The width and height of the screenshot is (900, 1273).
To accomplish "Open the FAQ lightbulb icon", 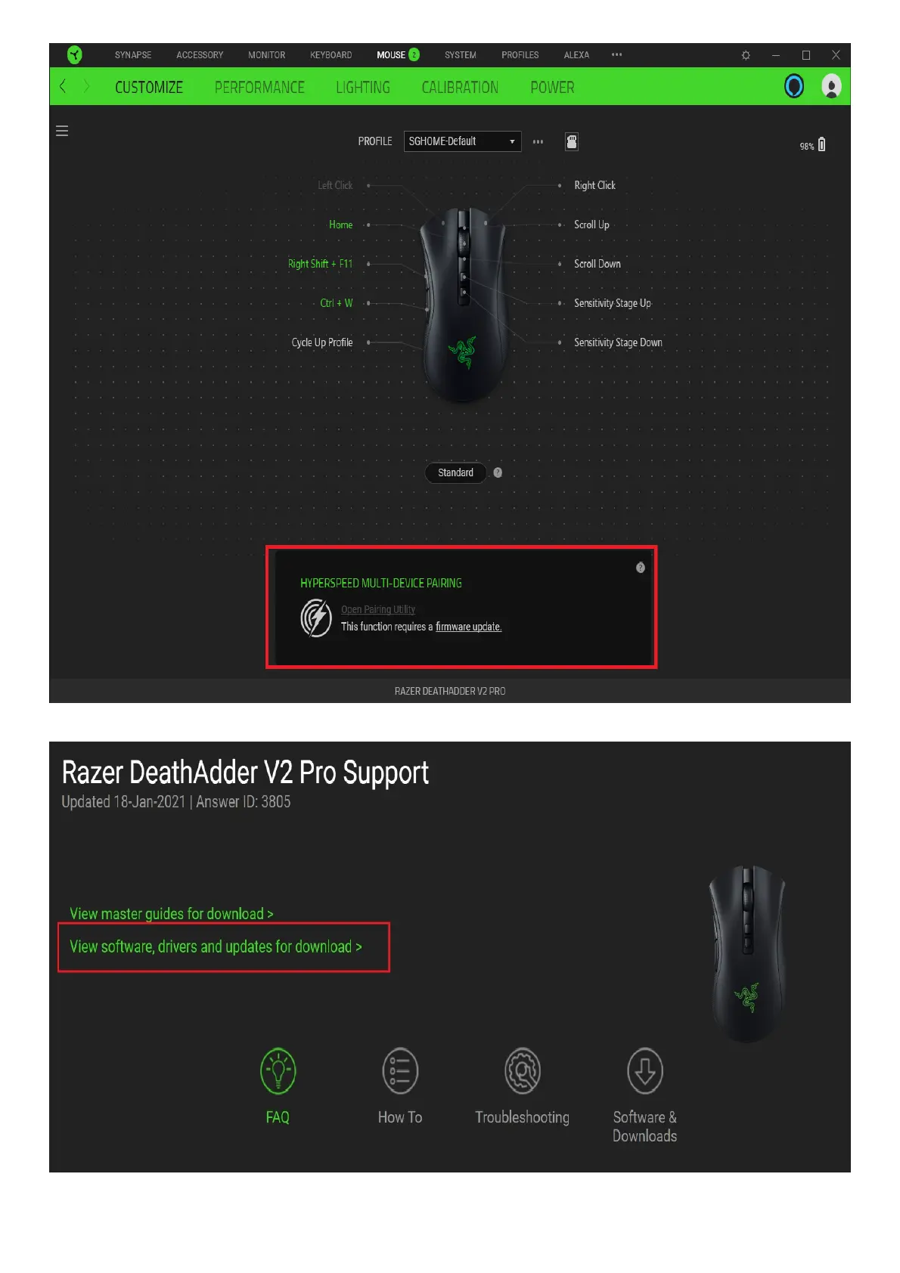I will coord(278,1071).
